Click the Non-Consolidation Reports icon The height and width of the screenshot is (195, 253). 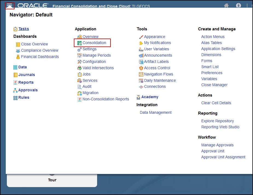[80, 99]
